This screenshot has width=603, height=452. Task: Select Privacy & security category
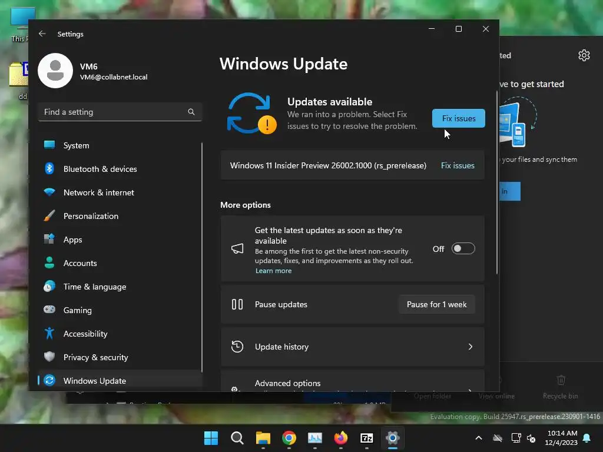120,357
